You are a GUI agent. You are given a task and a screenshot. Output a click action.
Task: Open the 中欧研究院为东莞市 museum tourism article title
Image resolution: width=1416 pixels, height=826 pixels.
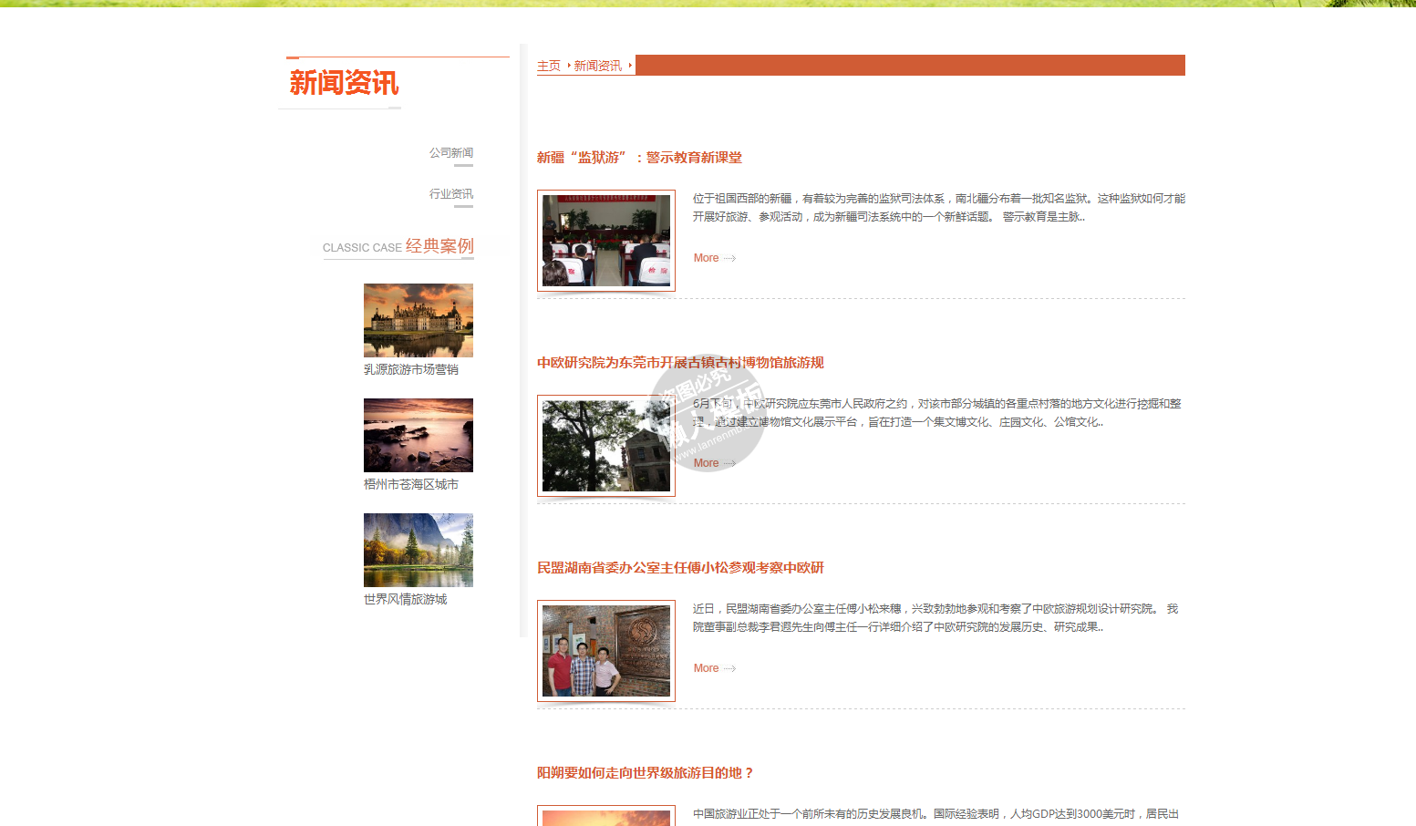click(x=679, y=363)
